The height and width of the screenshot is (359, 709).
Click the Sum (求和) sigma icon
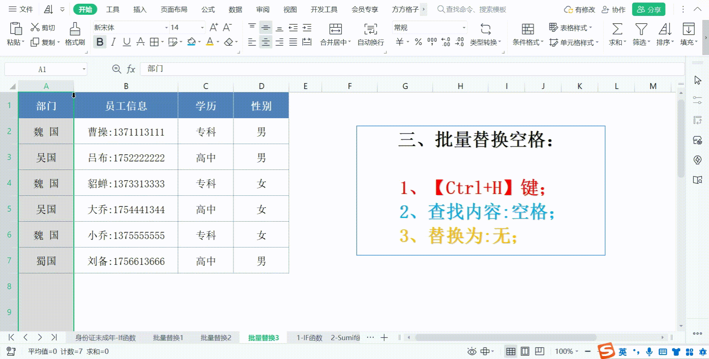pos(617,29)
